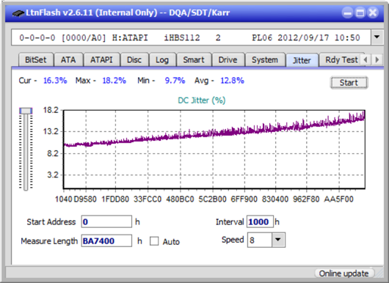Viewport: 389px width, 283px height.
Task: Switch to the Drive tab
Action: pos(228,59)
